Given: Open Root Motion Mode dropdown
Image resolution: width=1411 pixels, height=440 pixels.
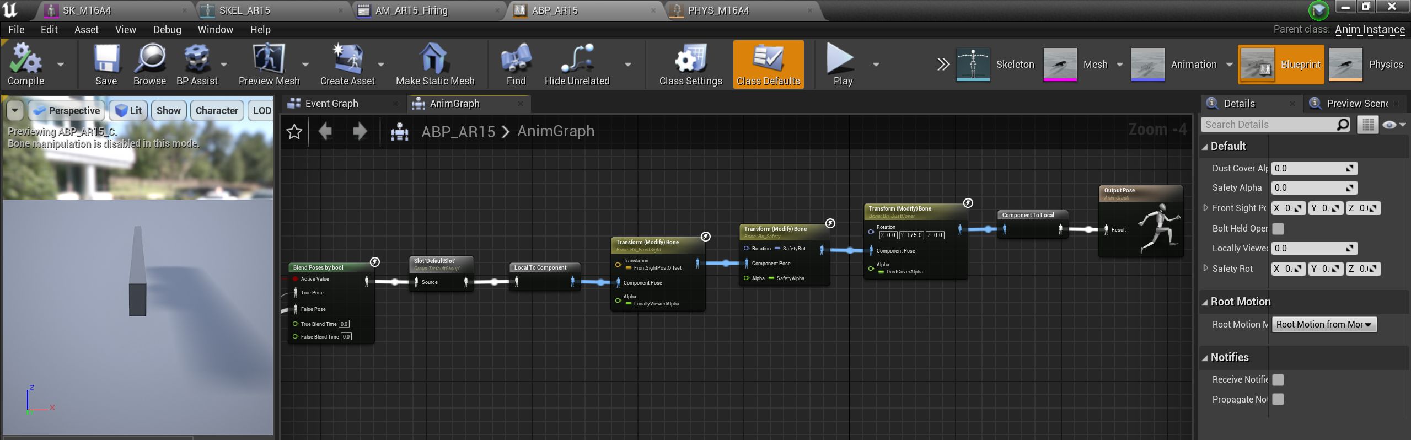Looking at the screenshot, I should pyautogui.click(x=1324, y=325).
